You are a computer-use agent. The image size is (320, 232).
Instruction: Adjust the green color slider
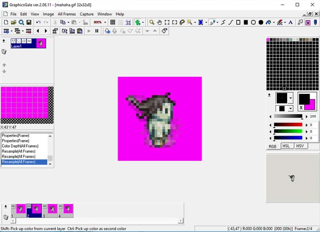point(288,132)
